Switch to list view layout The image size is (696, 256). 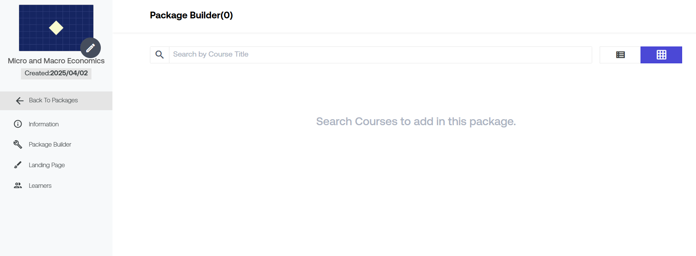[x=620, y=55]
